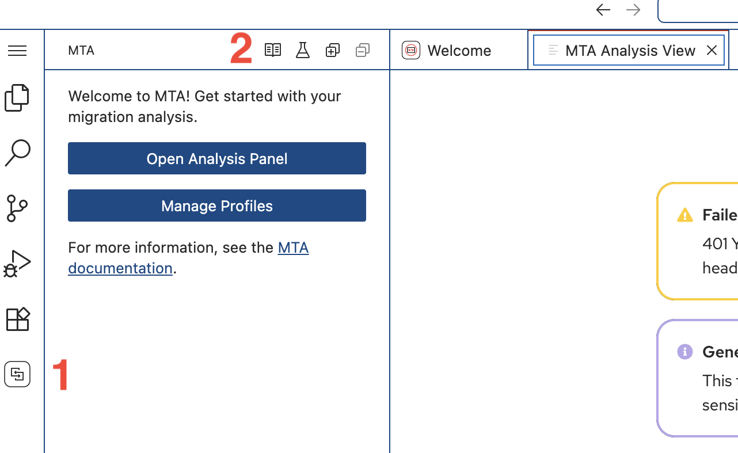Select the MTA Analysis View tab

tap(630, 51)
